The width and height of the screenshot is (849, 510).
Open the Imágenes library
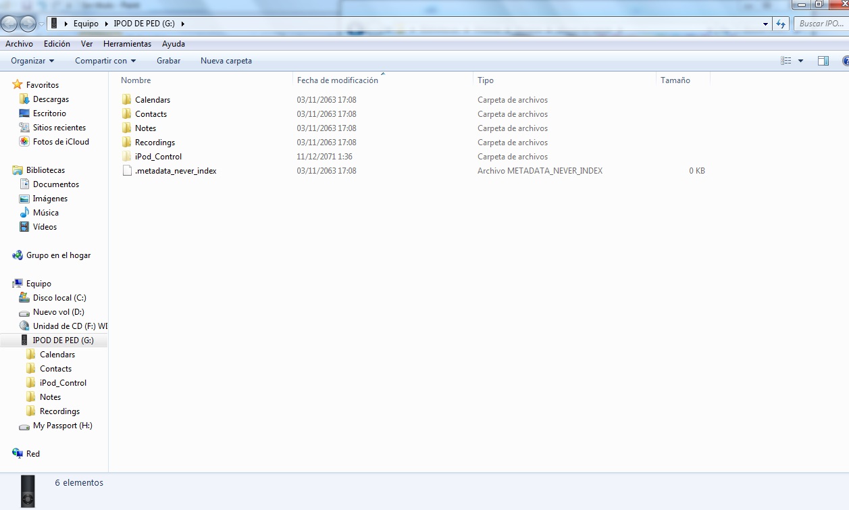click(x=50, y=199)
